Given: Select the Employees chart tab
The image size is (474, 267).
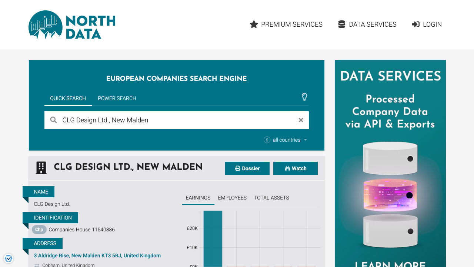Looking at the screenshot, I should 232,198.
